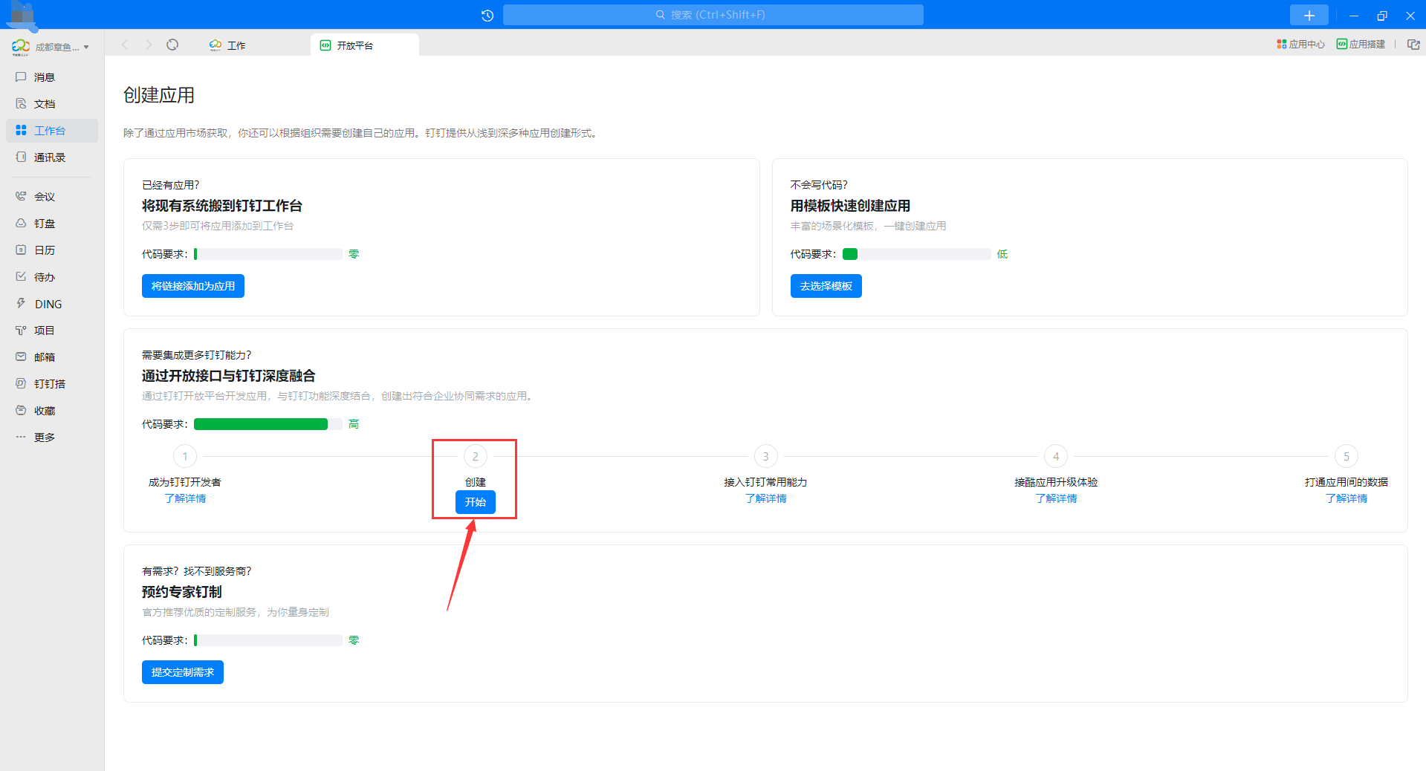
Task: Click the 开始 button under 创建
Action: coord(476,502)
